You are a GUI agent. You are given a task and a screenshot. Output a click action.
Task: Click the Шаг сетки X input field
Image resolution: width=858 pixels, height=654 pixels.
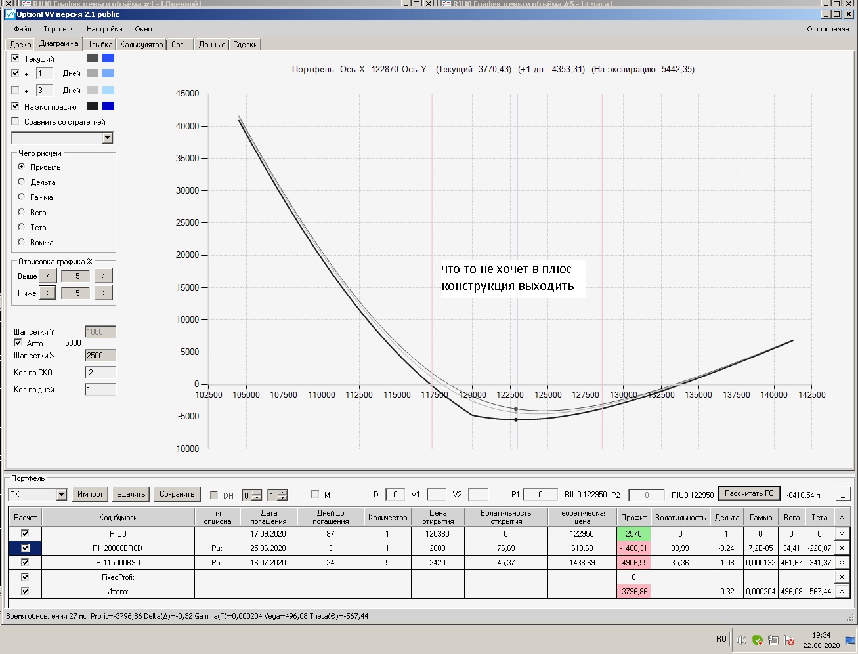point(100,356)
